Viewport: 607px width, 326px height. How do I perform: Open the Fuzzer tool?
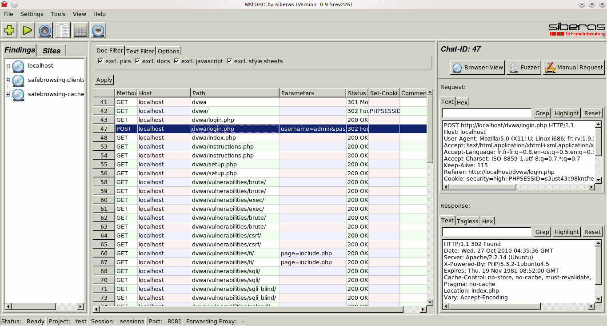tap(524, 68)
